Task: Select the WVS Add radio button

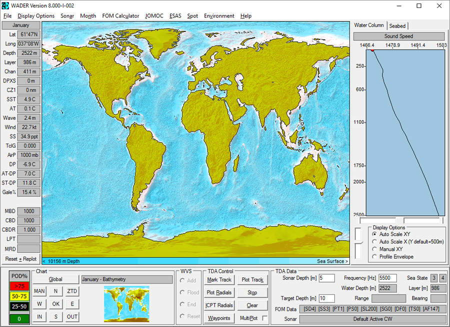Action: coord(188,281)
